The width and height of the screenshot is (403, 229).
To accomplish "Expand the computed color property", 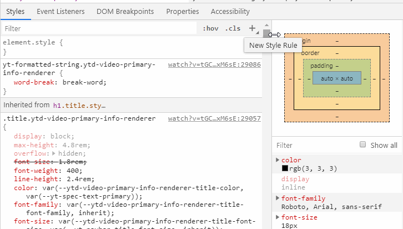I will click(278, 160).
